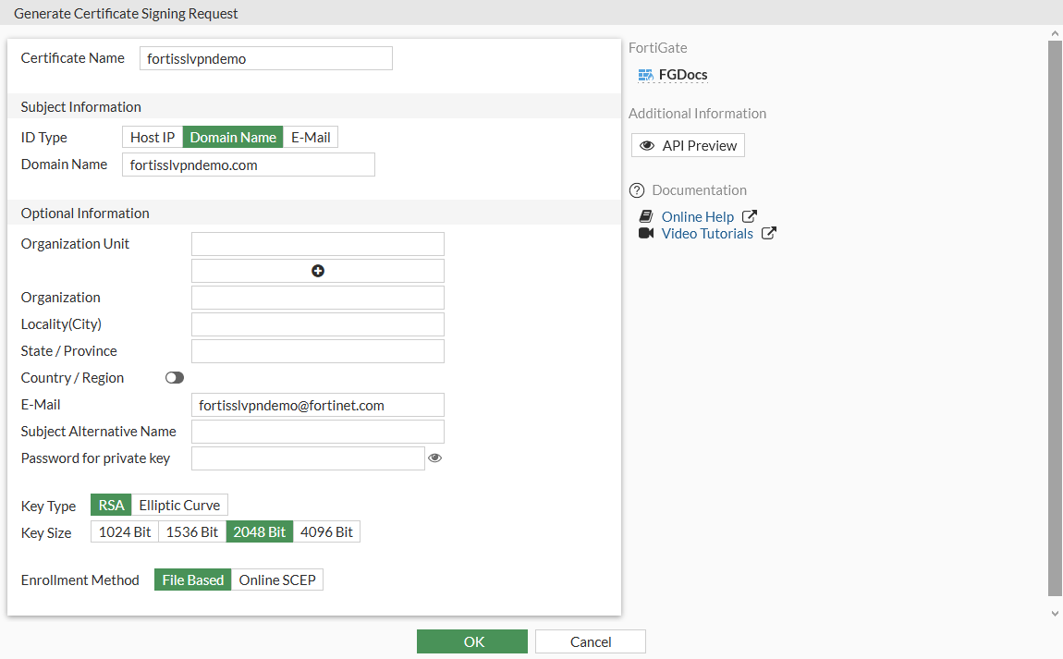
Task: Choose Elliptic Curve key type
Action: [x=179, y=506]
